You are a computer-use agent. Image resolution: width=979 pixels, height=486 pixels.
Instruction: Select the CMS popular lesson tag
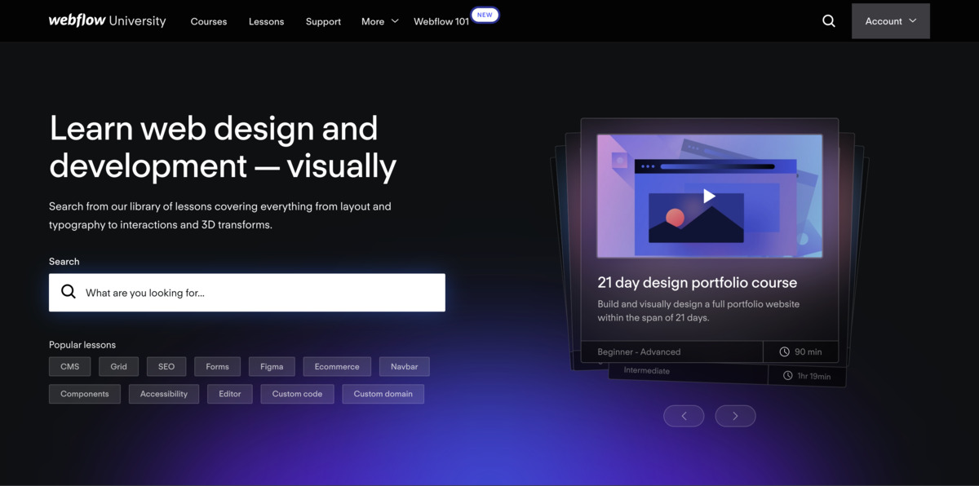point(70,367)
